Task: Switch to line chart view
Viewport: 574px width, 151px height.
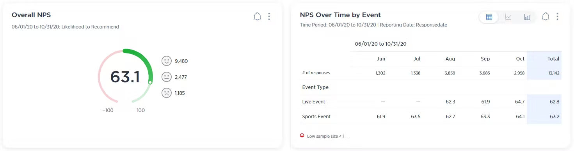Action: [508, 17]
